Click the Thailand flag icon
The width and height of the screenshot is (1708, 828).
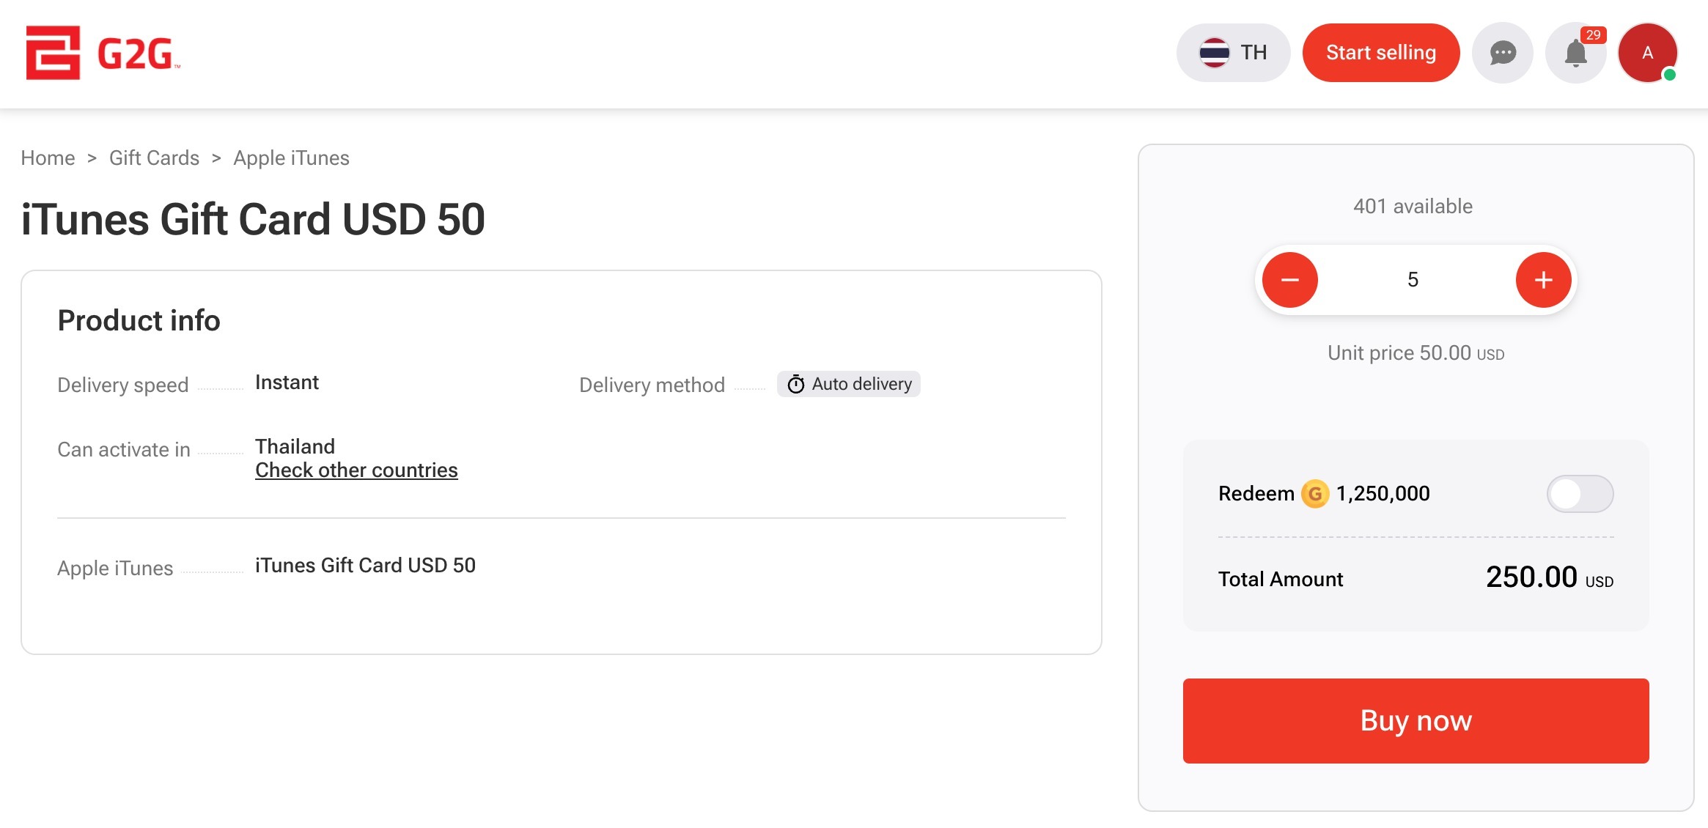point(1215,53)
